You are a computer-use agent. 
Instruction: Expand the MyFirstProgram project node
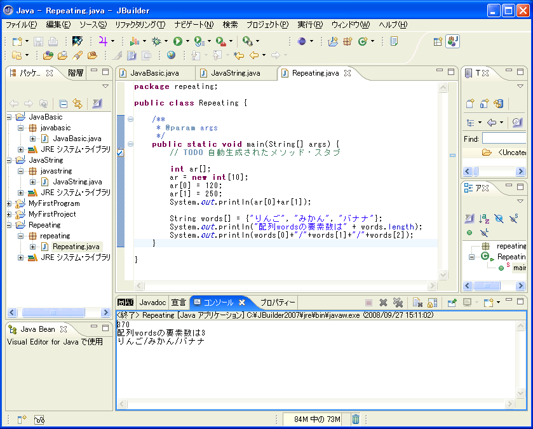10,203
